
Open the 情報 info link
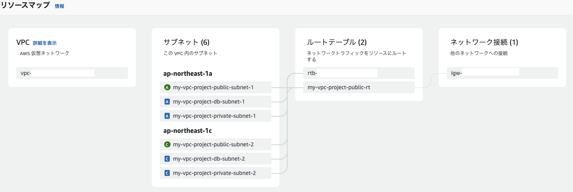coord(59,6)
